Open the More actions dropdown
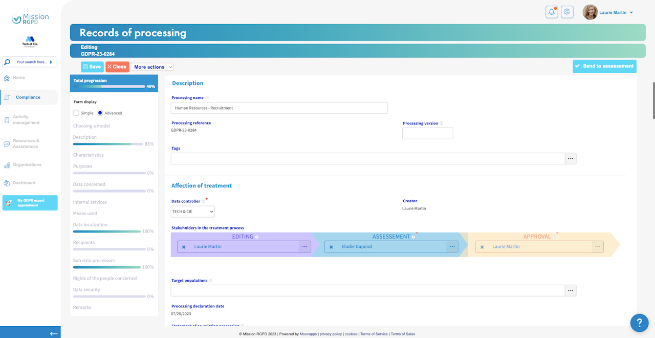The width and height of the screenshot is (655, 338). click(x=152, y=67)
